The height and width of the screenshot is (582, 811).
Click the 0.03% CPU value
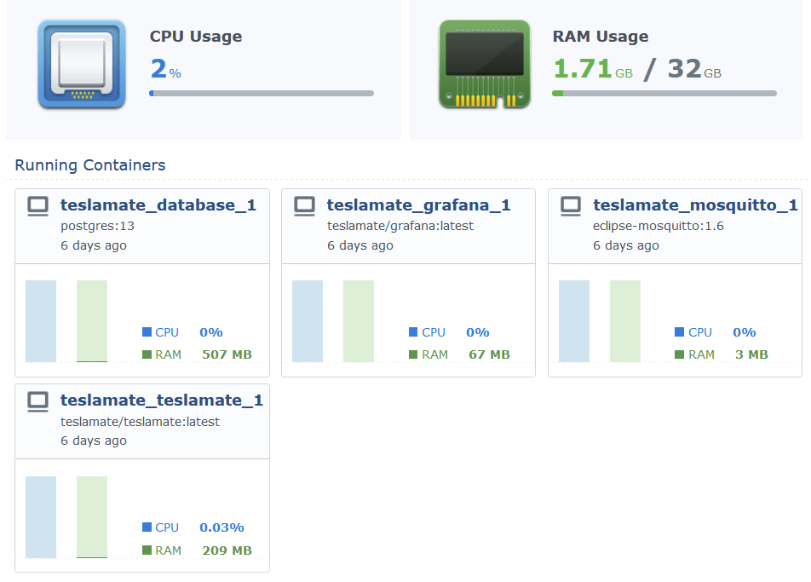coord(221,527)
